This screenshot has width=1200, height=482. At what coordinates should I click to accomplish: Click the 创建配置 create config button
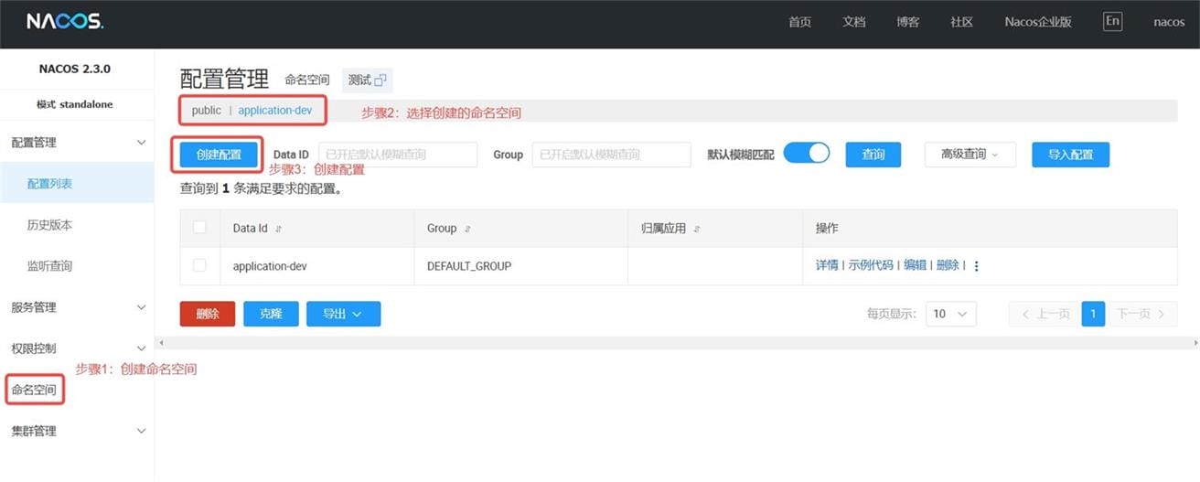(x=219, y=155)
